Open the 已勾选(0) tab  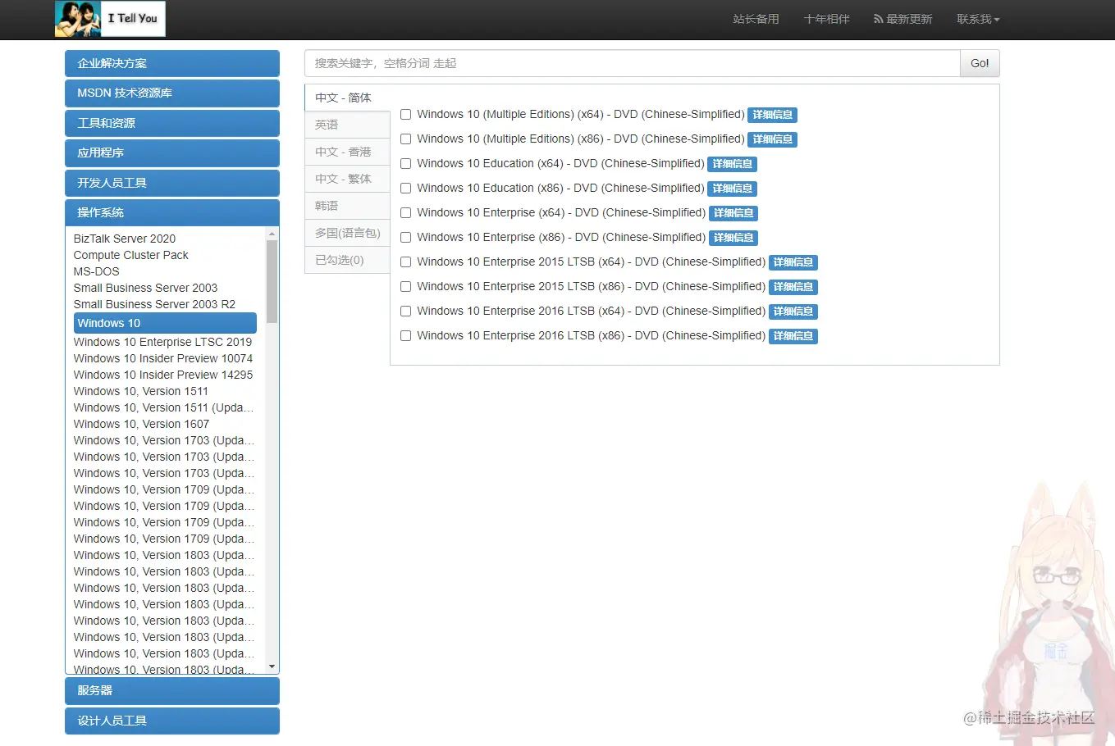[x=347, y=260]
